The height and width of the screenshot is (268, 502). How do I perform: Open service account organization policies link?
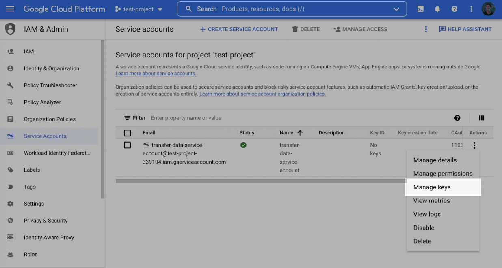tap(263, 94)
